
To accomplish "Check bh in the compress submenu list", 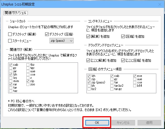I will tap(89, 86).
